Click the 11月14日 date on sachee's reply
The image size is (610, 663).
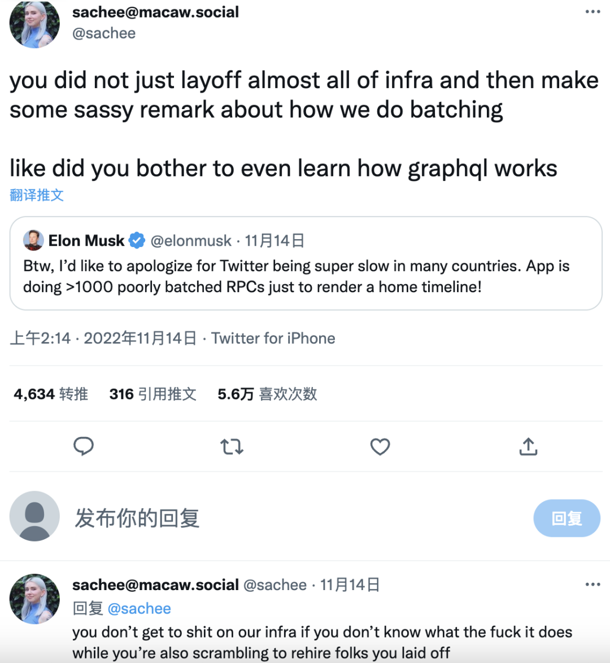pos(349,585)
